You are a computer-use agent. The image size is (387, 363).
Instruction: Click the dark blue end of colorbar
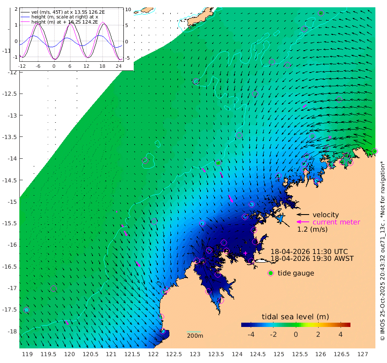pyautogui.click(x=245, y=324)
